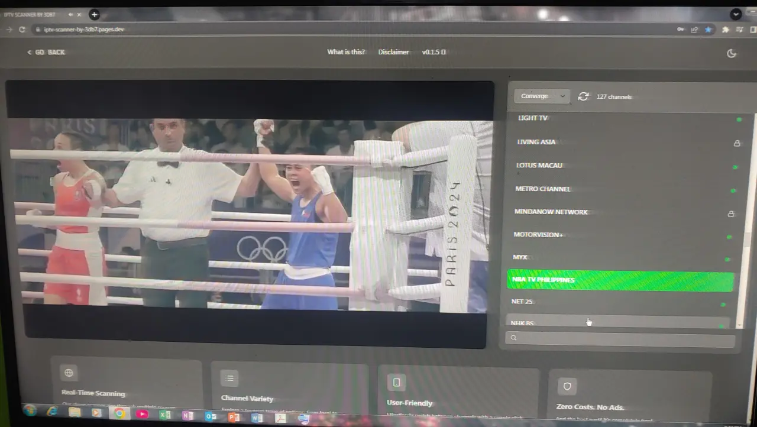The height and width of the screenshot is (427, 757).
Task: Open File Explorer from the taskbar
Action: [75, 412]
